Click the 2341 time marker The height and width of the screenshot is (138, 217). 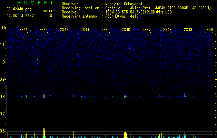[23, 30]
